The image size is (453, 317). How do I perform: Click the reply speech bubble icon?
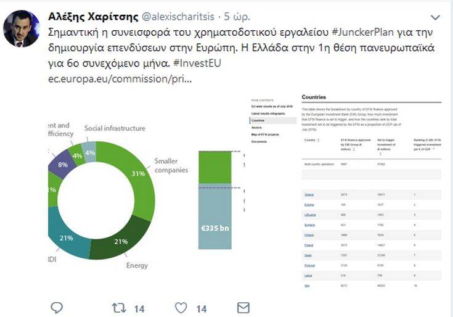(57, 307)
